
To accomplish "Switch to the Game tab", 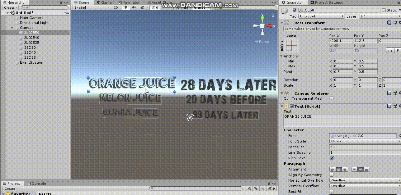I will tap(104, 2).
